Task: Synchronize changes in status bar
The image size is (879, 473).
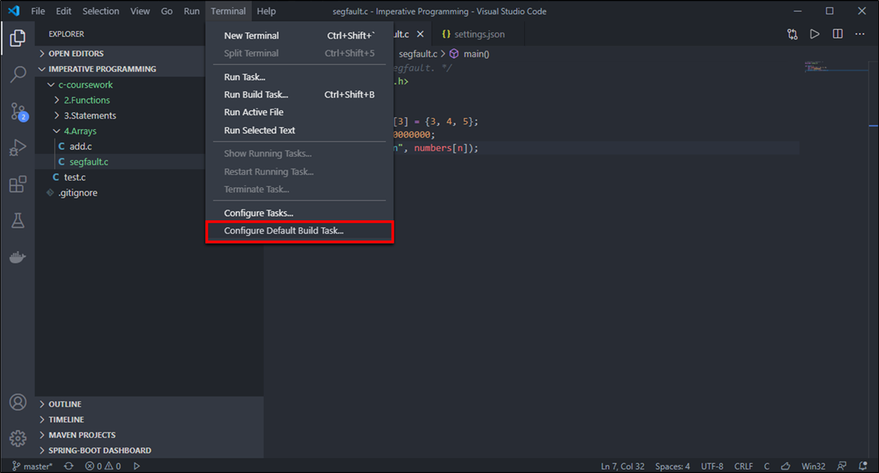Action: coord(68,466)
